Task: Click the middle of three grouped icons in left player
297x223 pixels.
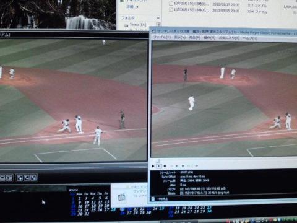Action: pyautogui.click(x=27, y=178)
